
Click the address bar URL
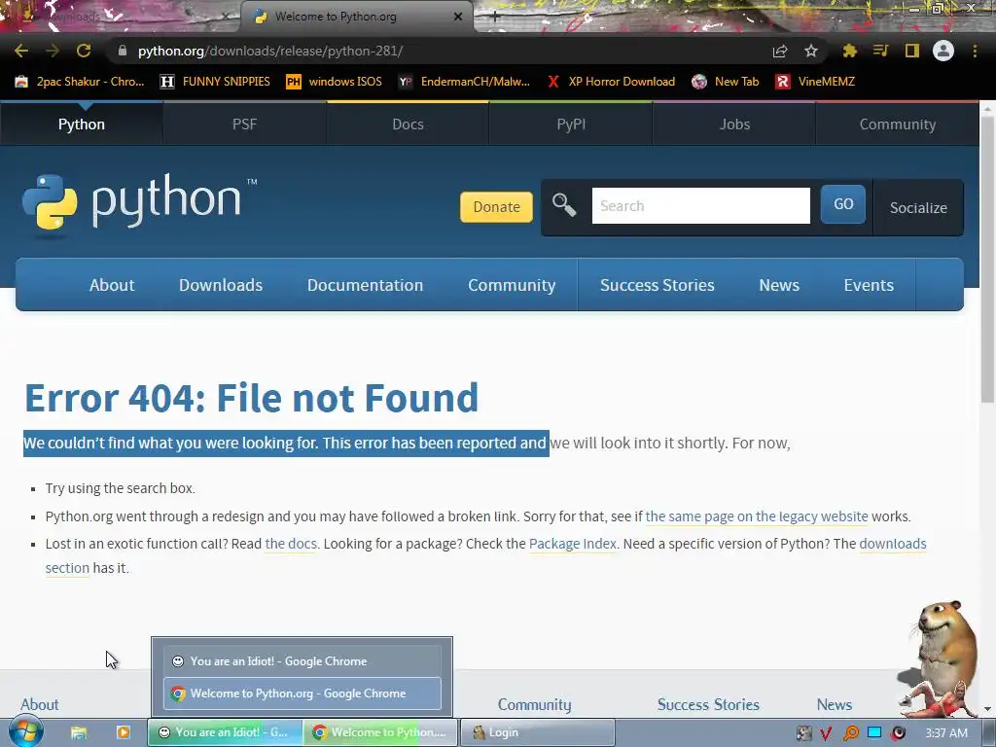pyautogui.click(x=270, y=51)
